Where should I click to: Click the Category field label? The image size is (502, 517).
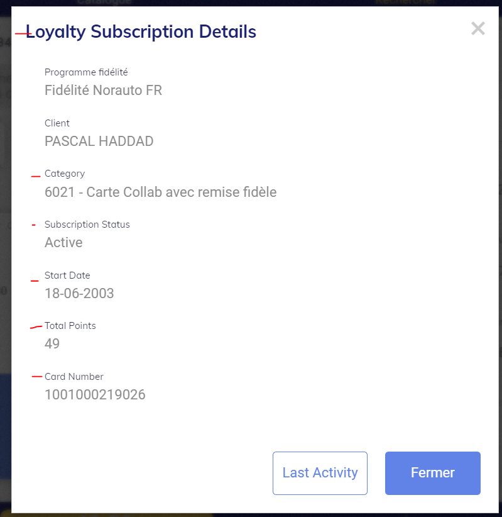point(65,174)
